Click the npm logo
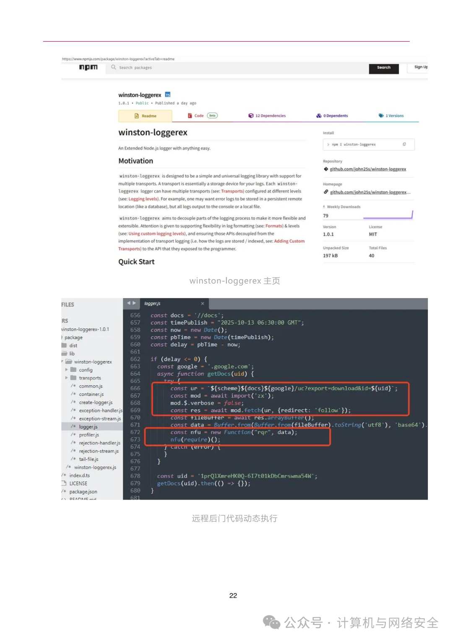 88,67
